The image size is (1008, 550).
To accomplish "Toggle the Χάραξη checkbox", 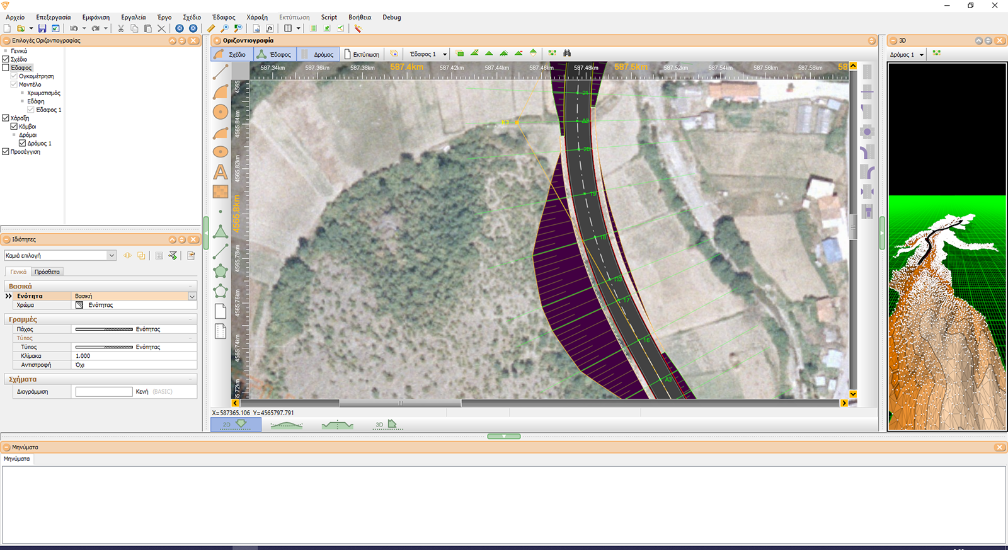I will (6, 118).
